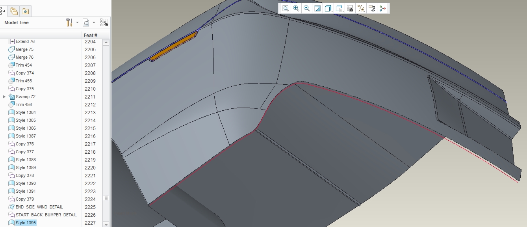Open the Display Style dropdown
527x227 pixels.
328,8
